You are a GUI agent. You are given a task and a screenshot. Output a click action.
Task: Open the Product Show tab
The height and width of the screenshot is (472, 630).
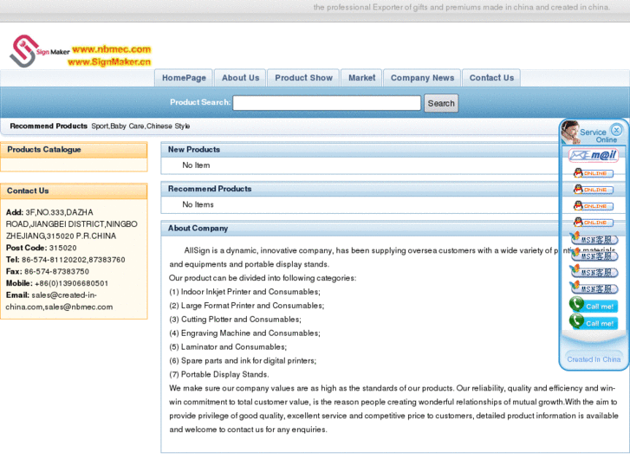point(304,78)
